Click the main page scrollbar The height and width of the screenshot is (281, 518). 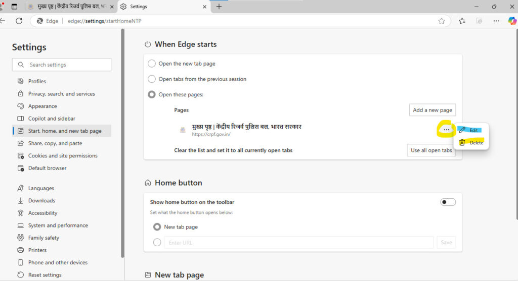516,125
